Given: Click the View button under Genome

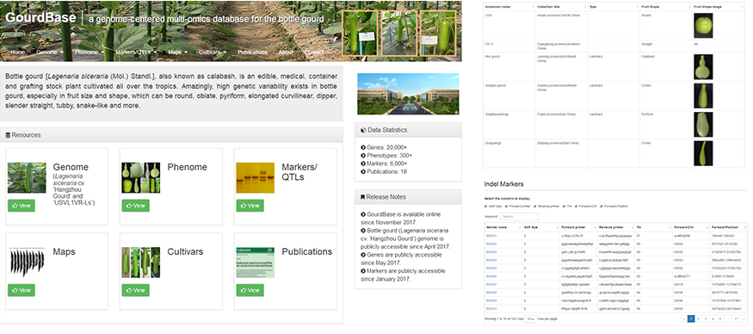Looking at the screenshot, I should pos(22,206).
